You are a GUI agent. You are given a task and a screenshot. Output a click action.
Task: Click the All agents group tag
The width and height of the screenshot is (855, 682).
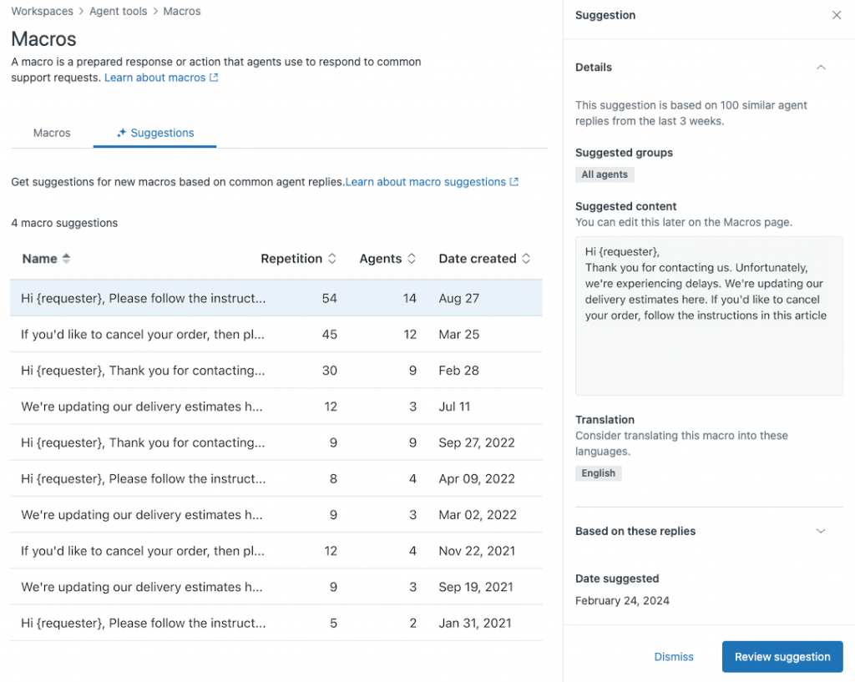(605, 174)
